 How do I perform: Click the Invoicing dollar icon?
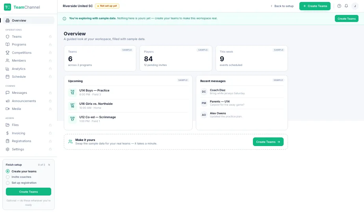tap(7, 133)
